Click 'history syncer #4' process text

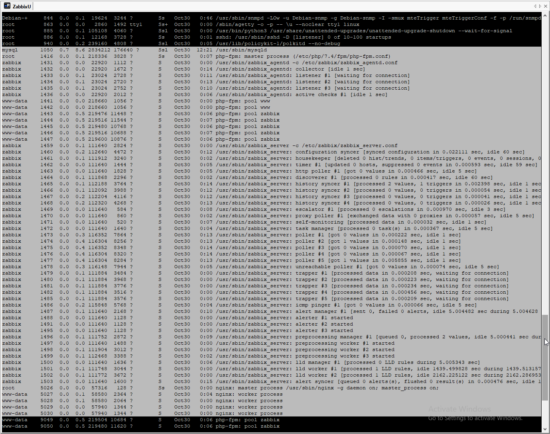tap(323, 203)
